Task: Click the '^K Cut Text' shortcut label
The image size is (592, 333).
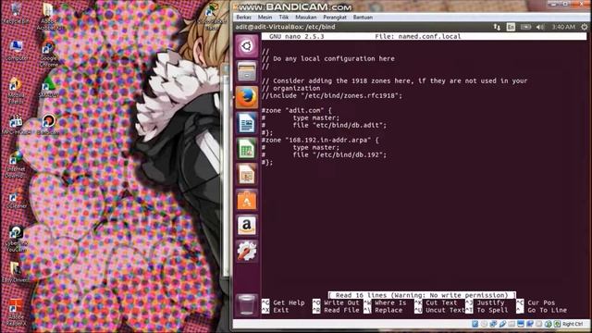Action: pyautogui.click(x=436, y=302)
